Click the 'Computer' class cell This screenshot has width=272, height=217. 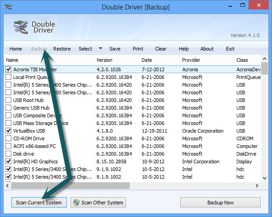(247, 146)
